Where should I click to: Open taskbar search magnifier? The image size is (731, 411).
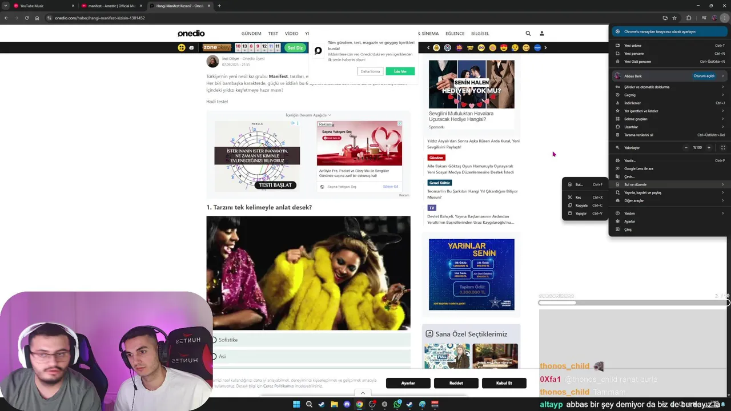click(x=309, y=404)
